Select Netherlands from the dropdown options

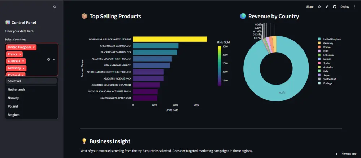(x=16, y=89)
